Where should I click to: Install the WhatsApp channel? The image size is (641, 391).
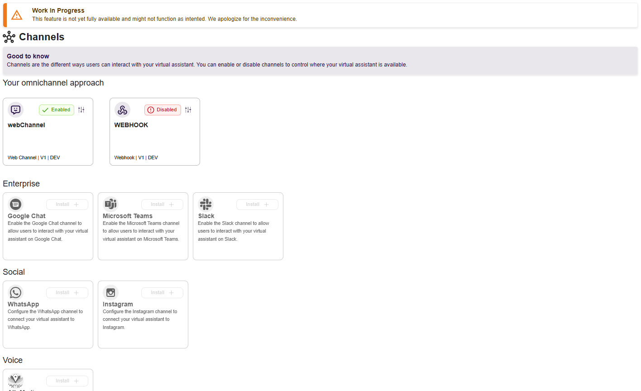click(67, 293)
